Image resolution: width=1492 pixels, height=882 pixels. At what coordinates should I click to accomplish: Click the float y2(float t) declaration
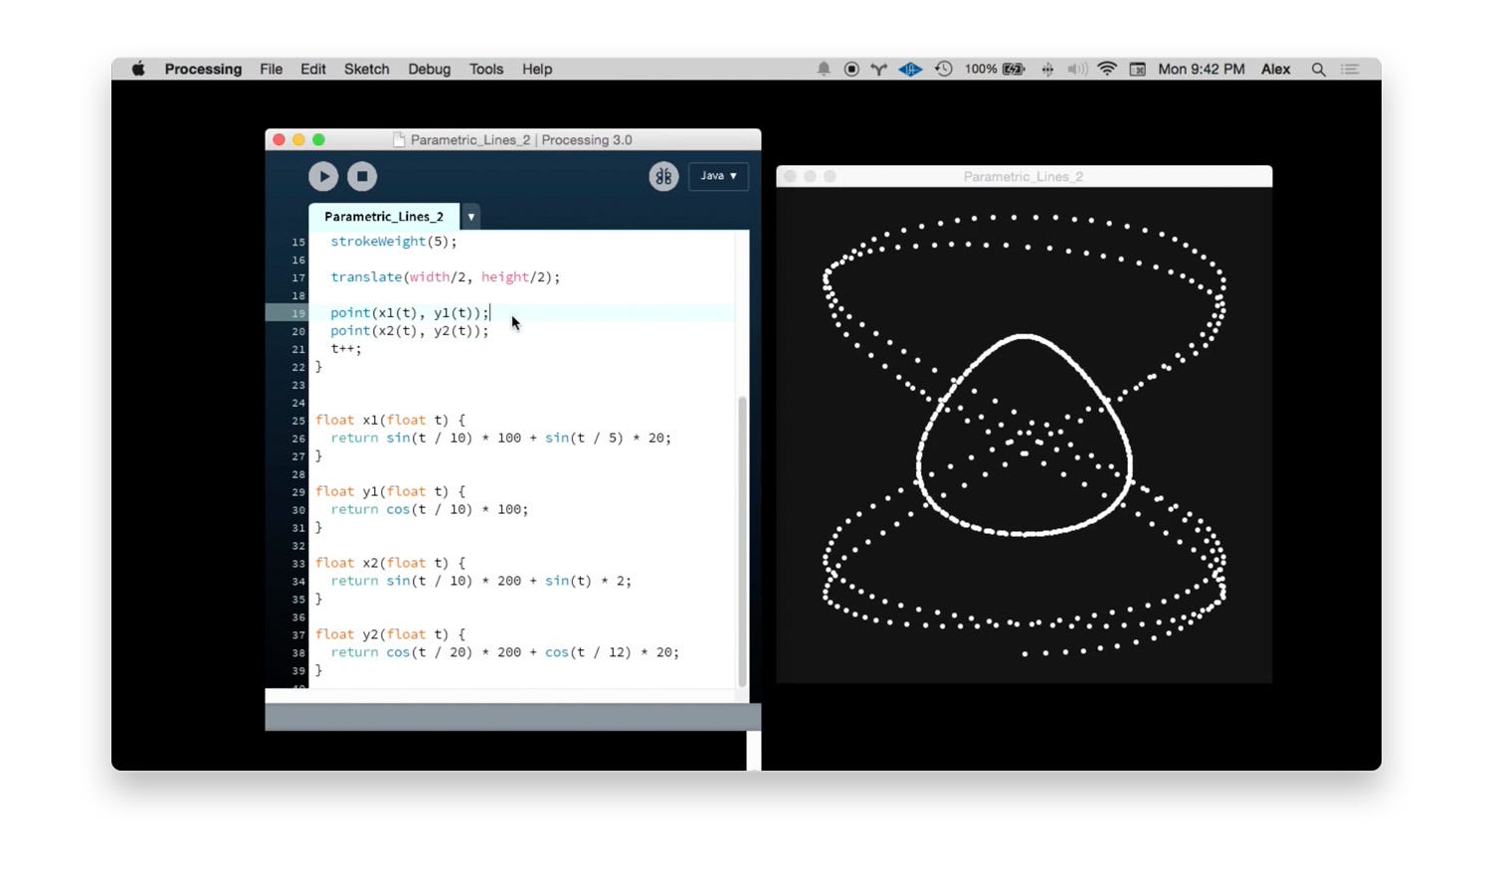(390, 635)
